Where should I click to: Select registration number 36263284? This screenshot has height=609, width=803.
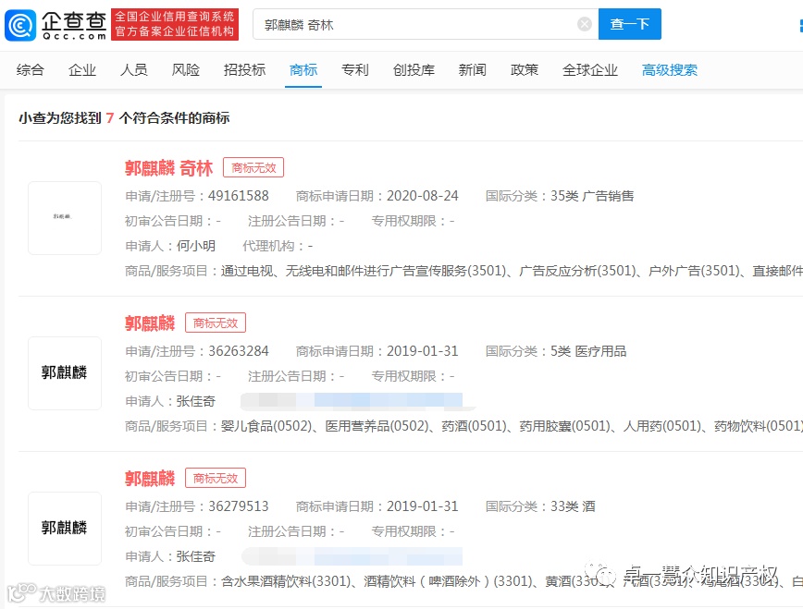pos(238,351)
